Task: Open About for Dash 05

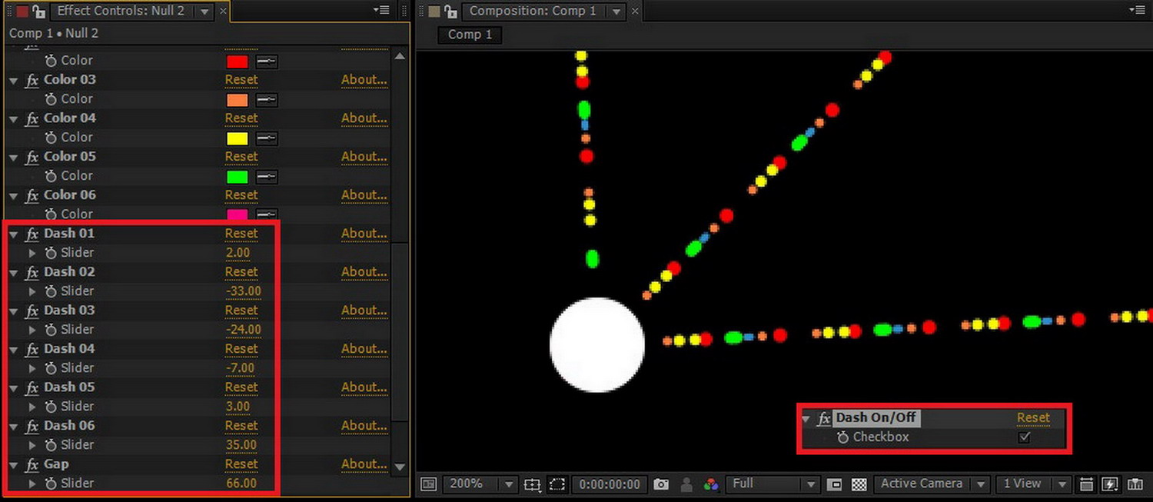Action: 364,387
